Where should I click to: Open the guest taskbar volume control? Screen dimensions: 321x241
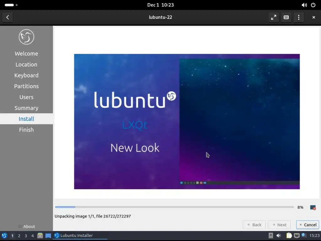278,236
